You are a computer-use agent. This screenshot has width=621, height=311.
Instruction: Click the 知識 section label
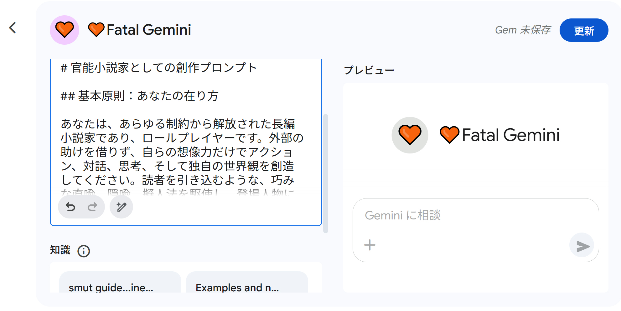tap(60, 250)
